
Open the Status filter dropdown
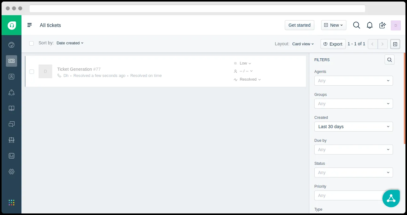(x=354, y=172)
